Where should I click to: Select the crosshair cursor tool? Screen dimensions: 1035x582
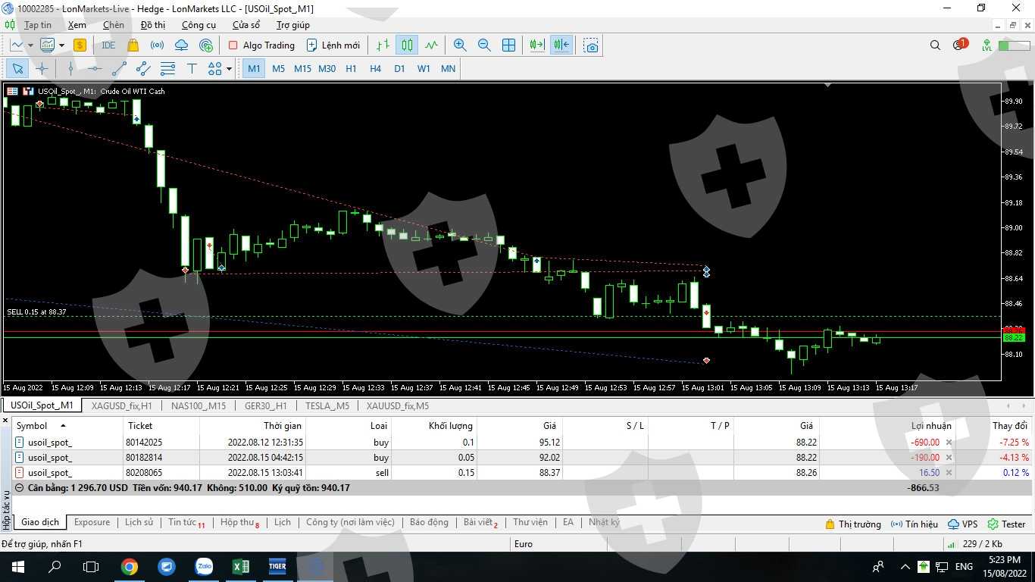(42, 69)
